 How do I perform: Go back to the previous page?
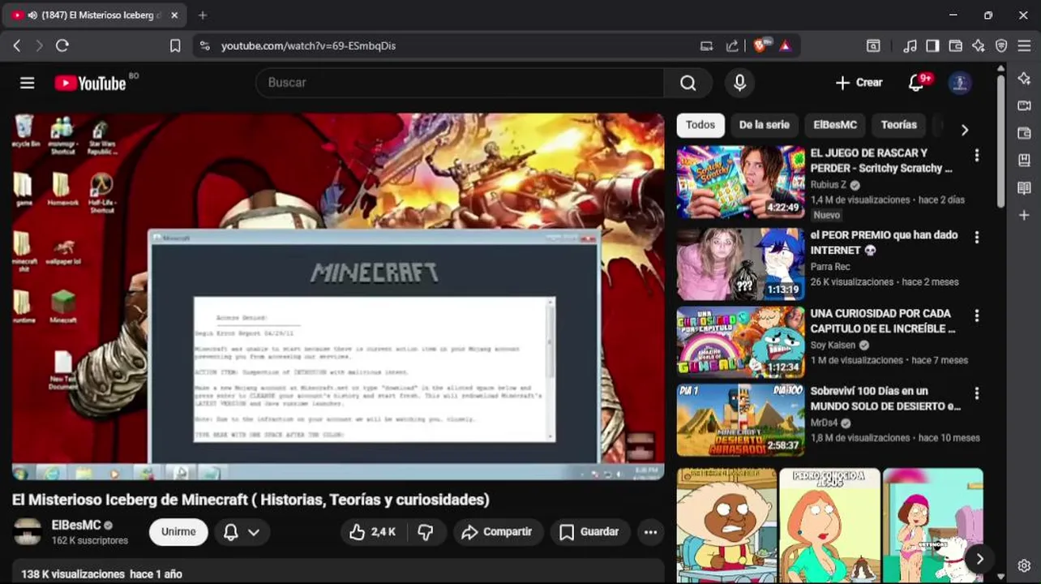[17, 46]
